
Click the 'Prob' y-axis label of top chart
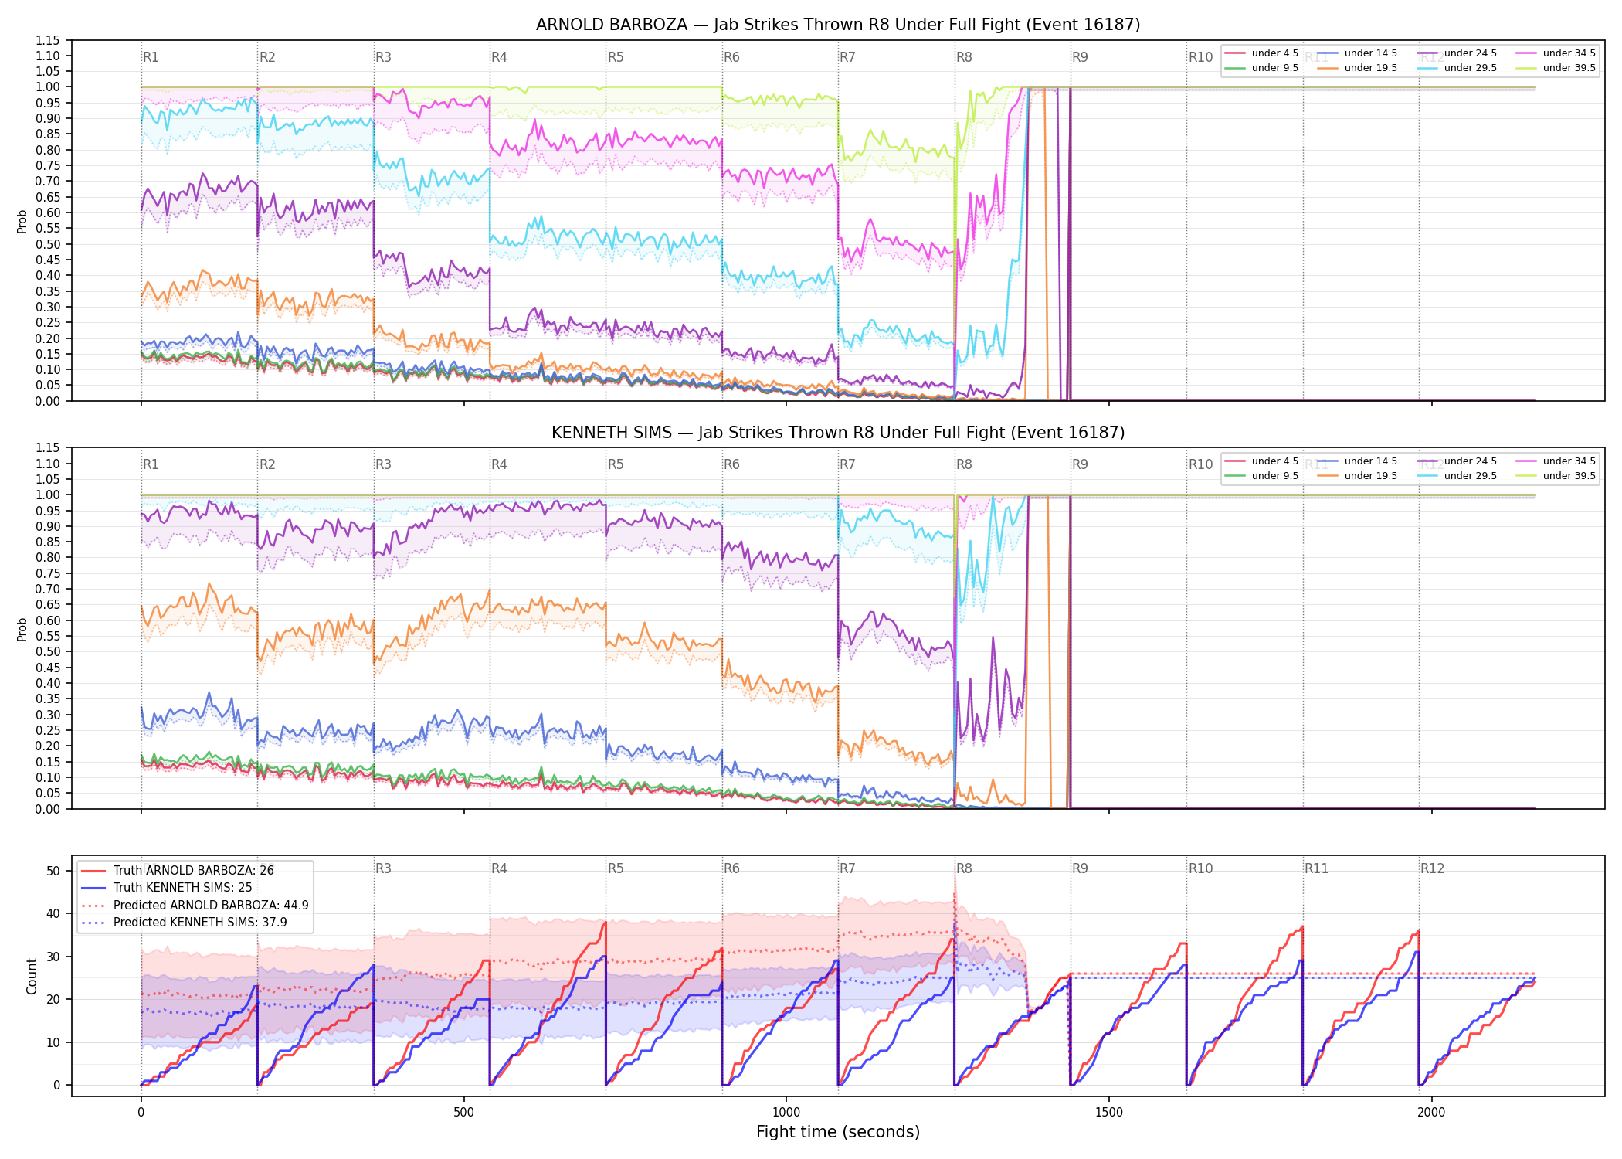tap(22, 221)
